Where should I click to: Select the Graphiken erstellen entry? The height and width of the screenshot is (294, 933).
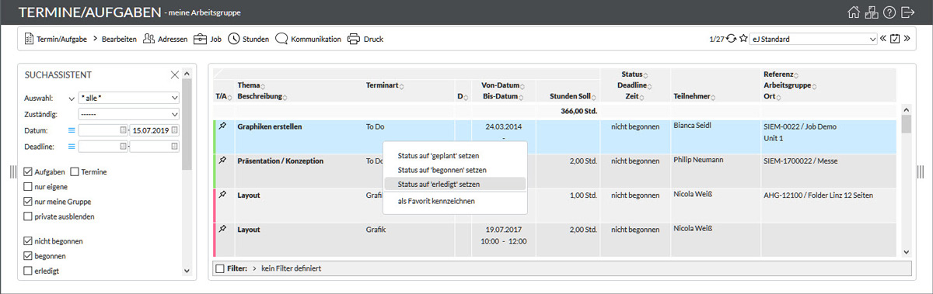coord(270,126)
